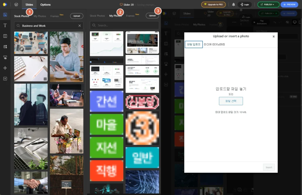This screenshot has height=195, width=302.
Task: Select the 파일 업로드 tab in the dialog
Action: pos(194,44)
